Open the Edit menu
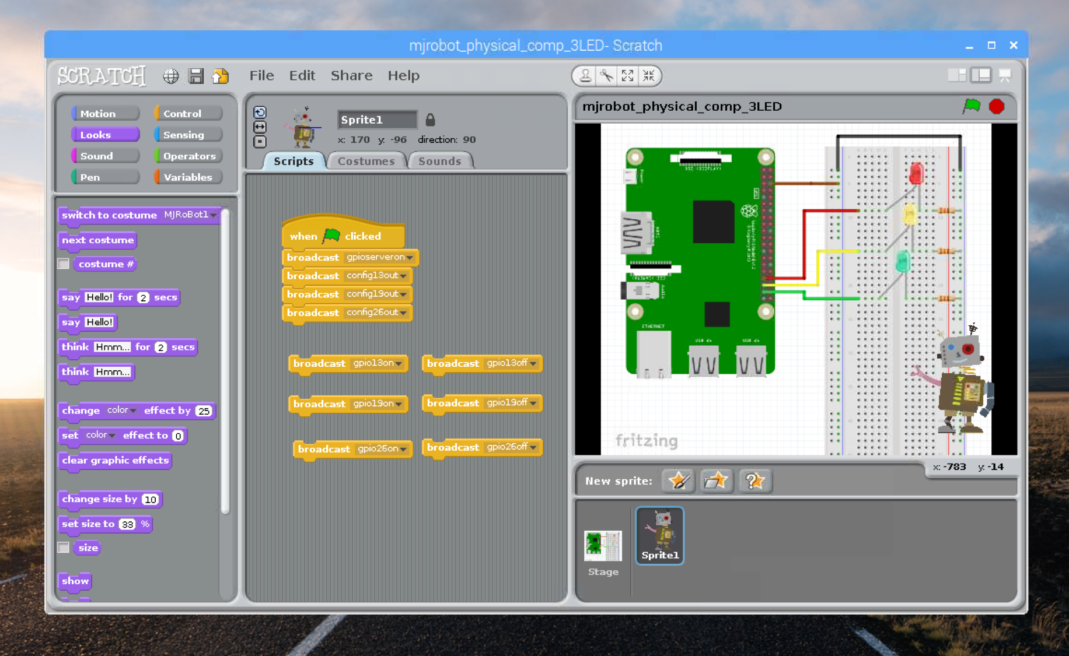This screenshot has width=1069, height=656. point(302,75)
